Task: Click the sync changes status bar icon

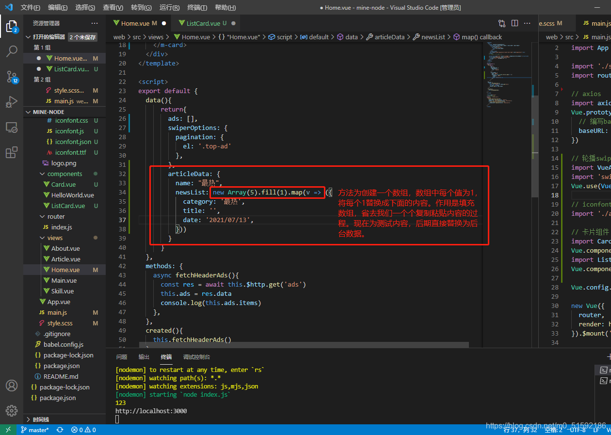Action: point(60,430)
